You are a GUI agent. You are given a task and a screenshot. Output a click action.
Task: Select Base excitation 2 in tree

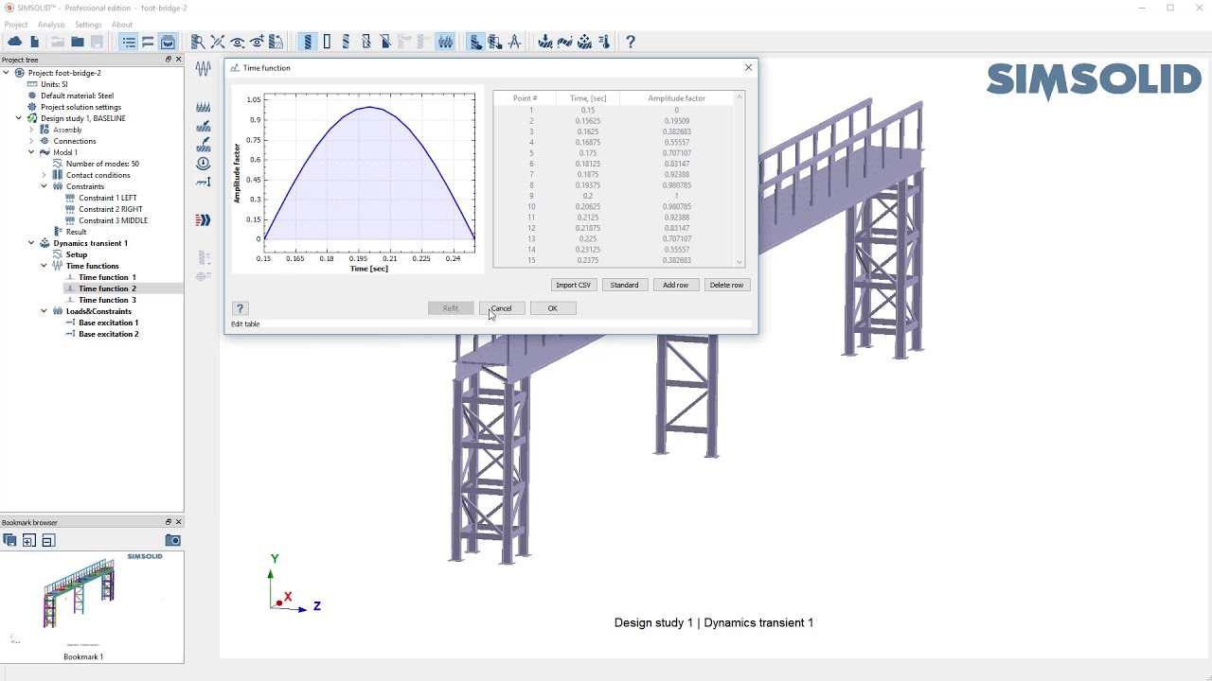pos(108,334)
